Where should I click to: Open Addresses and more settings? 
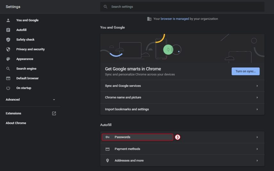182,160
